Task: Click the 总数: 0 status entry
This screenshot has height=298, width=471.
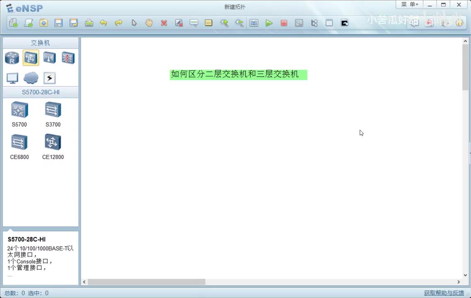Action: tap(14, 293)
